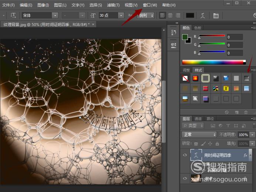Image resolution: width=256 pixels, height=192 pixels.
Task: Open the 图层(L) menu
Action: (x=60, y=5)
